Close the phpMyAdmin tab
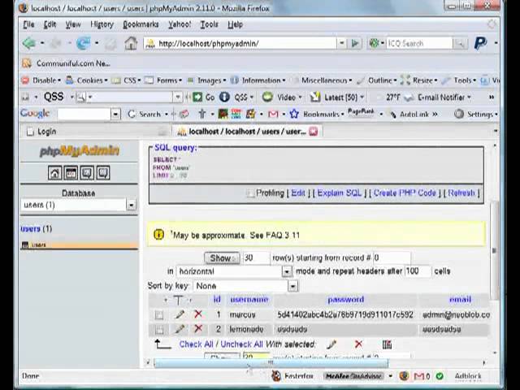Image resolution: width=520 pixels, height=390 pixels. (313, 132)
